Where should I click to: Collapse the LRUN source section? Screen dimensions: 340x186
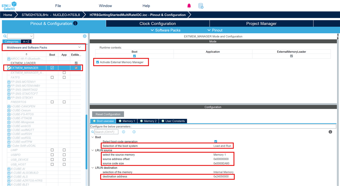point(93,150)
